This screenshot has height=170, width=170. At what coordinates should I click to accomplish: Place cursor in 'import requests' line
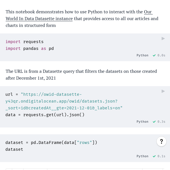coord(24,42)
